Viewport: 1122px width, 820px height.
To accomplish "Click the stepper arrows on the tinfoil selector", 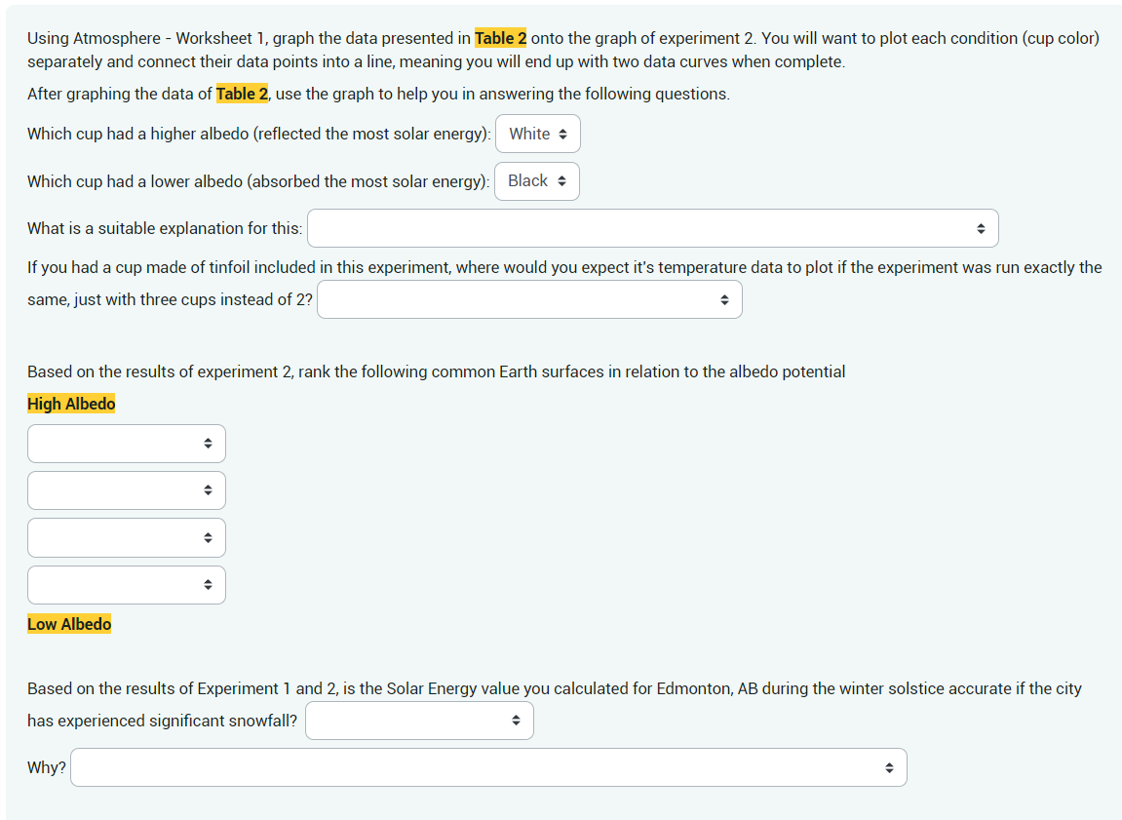I will click(724, 298).
